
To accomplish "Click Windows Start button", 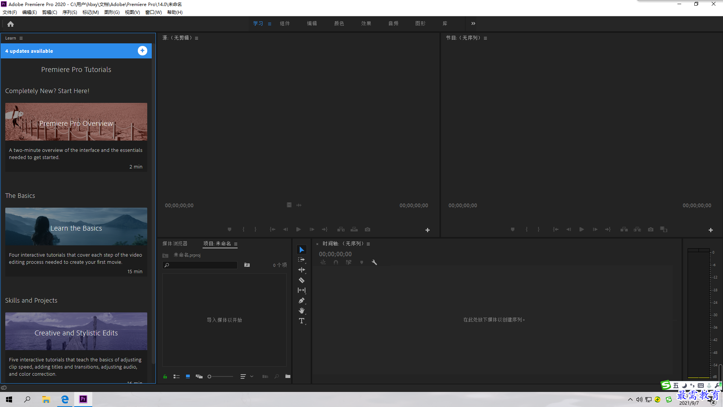I will pyautogui.click(x=9, y=399).
